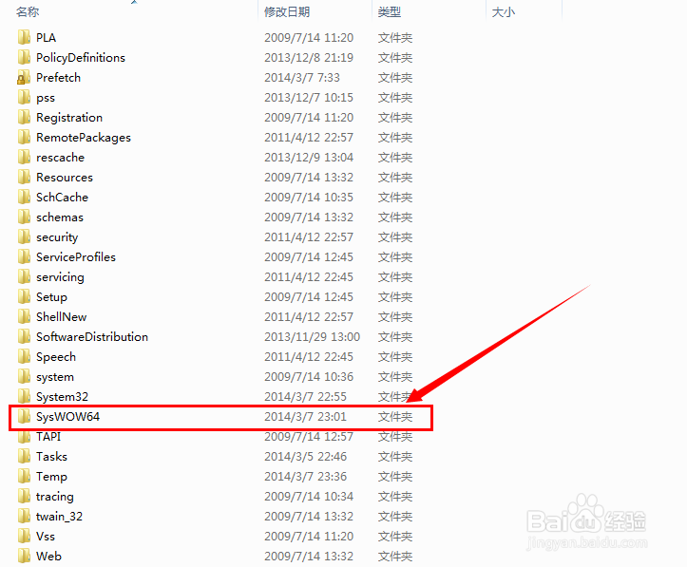
Task: Click the SoftwareDistribution folder icon
Action: tap(24, 337)
